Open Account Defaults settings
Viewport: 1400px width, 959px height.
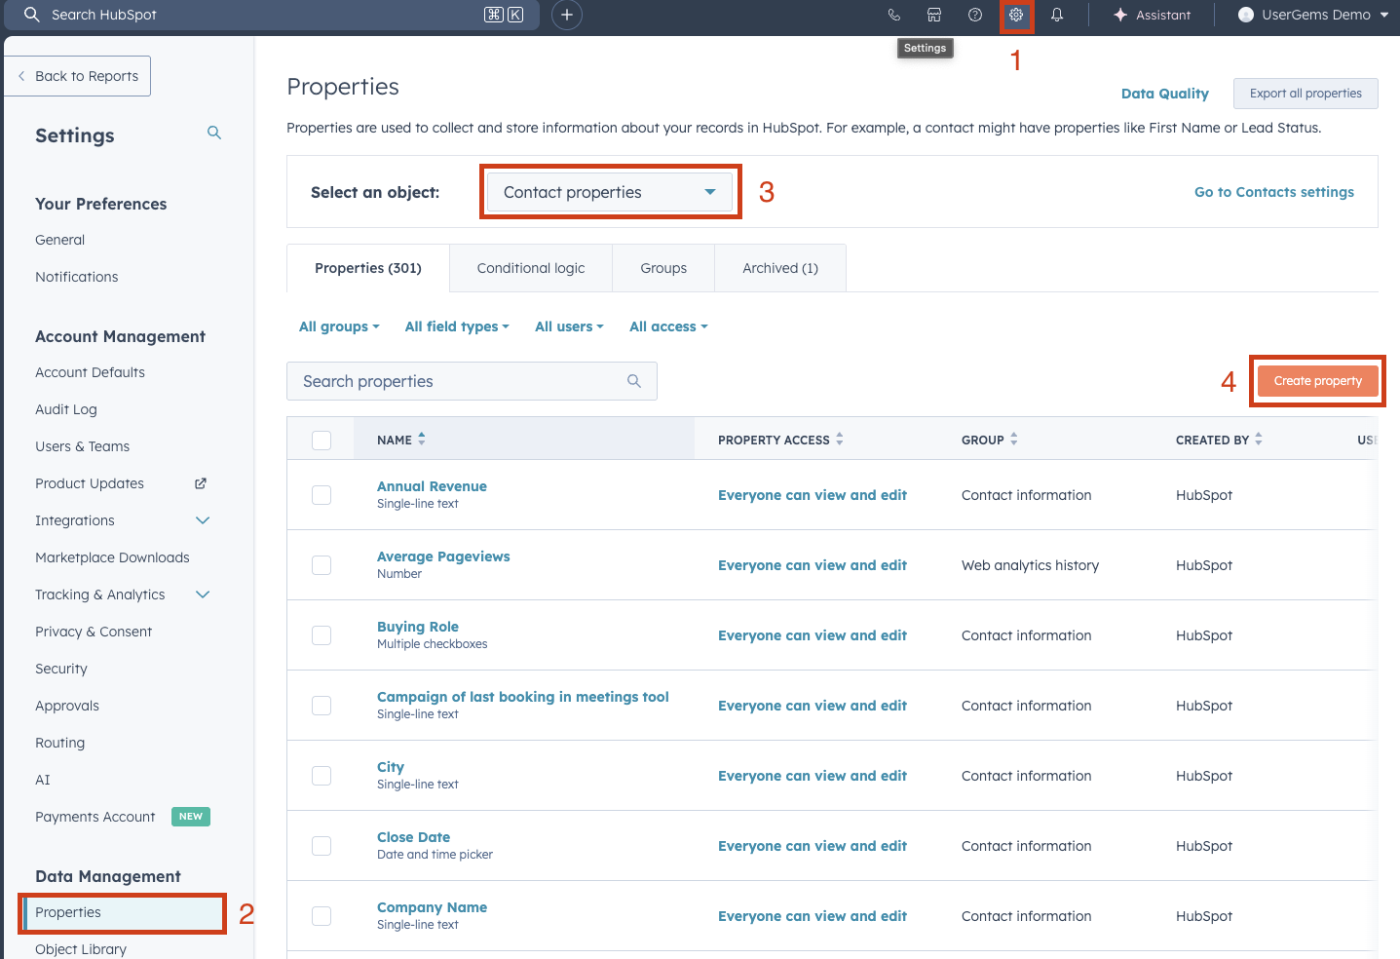[90, 372]
